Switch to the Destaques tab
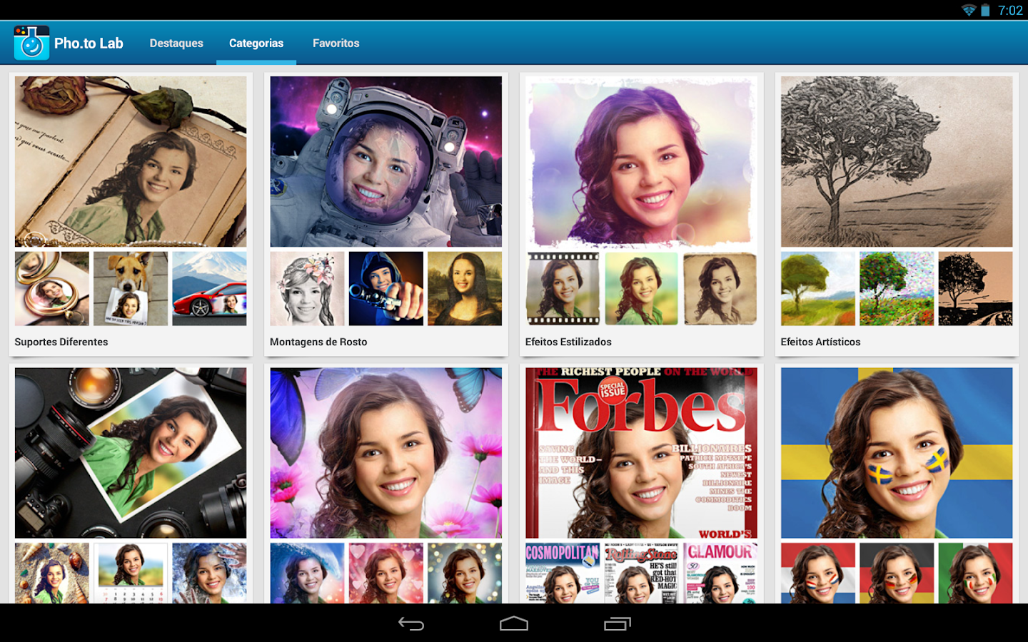The height and width of the screenshot is (642, 1028). [176, 43]
